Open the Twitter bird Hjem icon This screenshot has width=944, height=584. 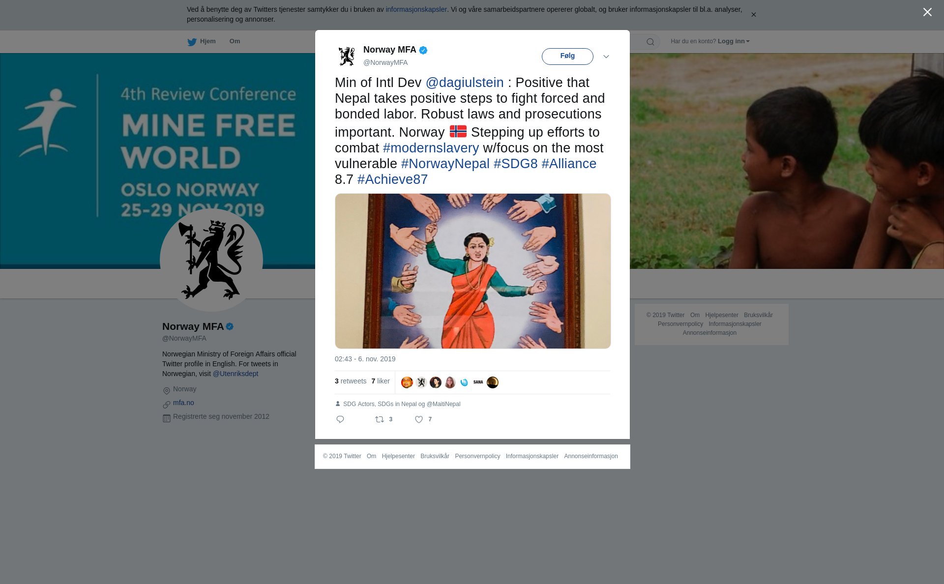(x=192, y=42)
